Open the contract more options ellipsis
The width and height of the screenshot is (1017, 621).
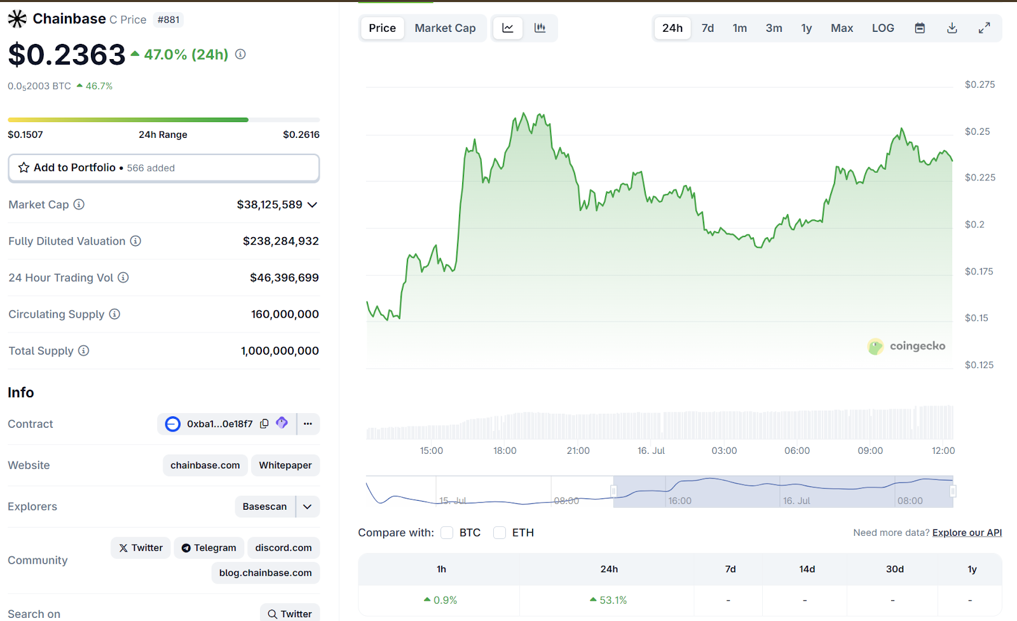click(308, 424)
